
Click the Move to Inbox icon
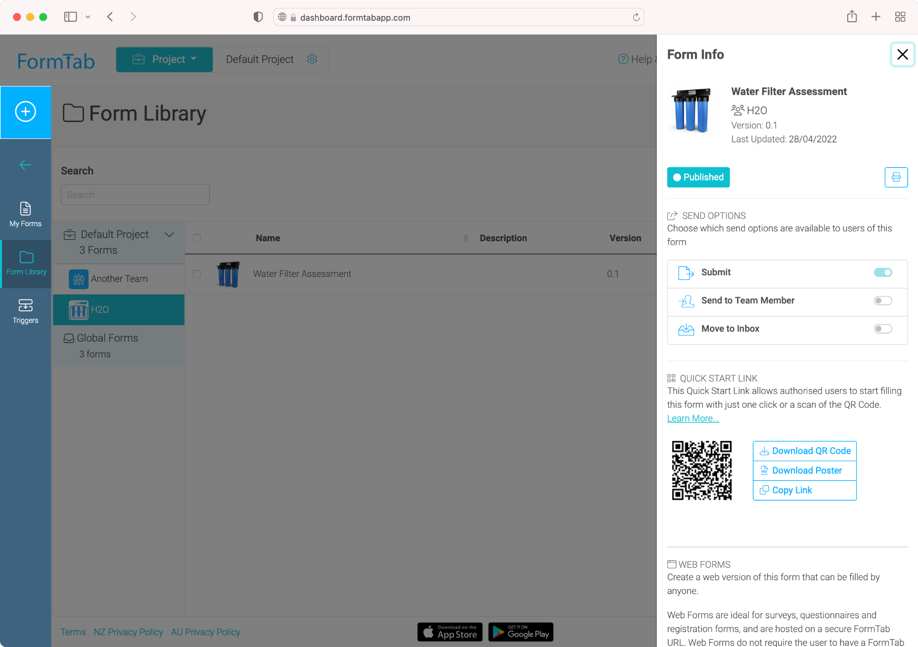click(686, 329)
